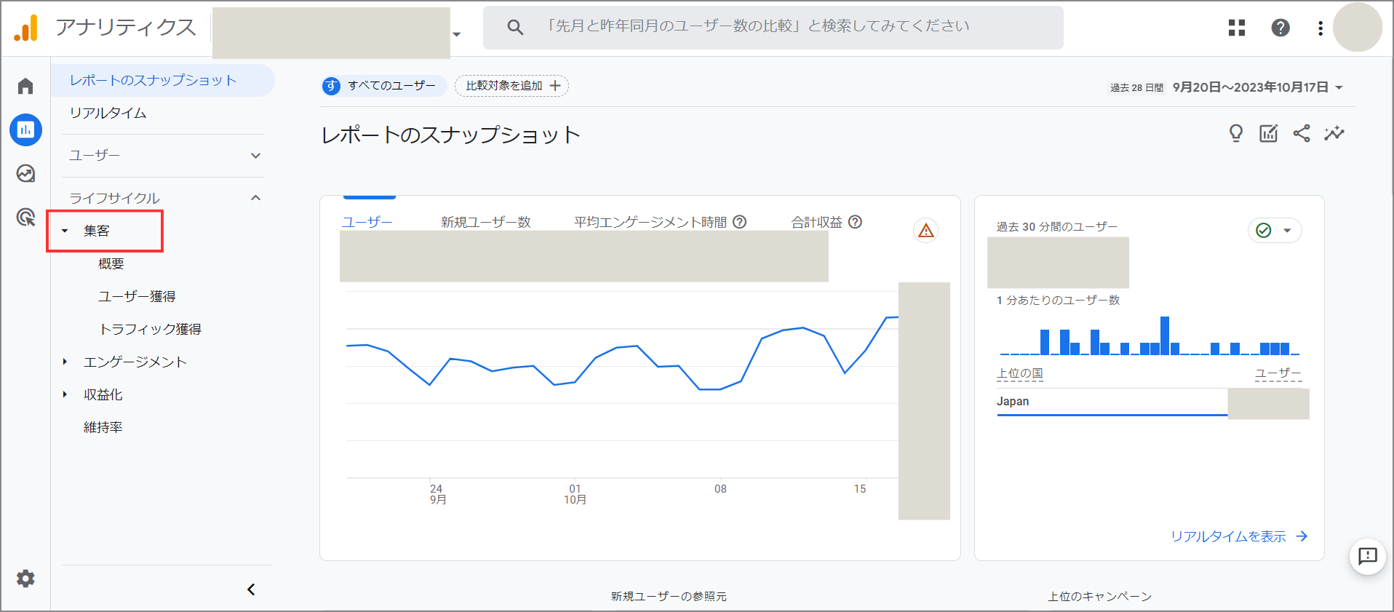The width and height of the screenshot is (1394, 612).
Task: Click the customize report pencil icon
Action: (x=1269, y=133)
